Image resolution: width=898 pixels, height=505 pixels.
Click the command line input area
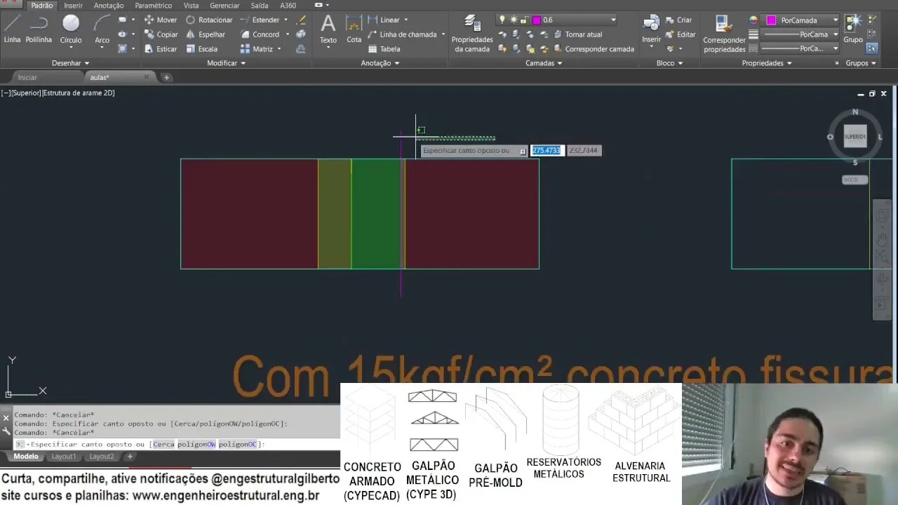coord(177,444)
